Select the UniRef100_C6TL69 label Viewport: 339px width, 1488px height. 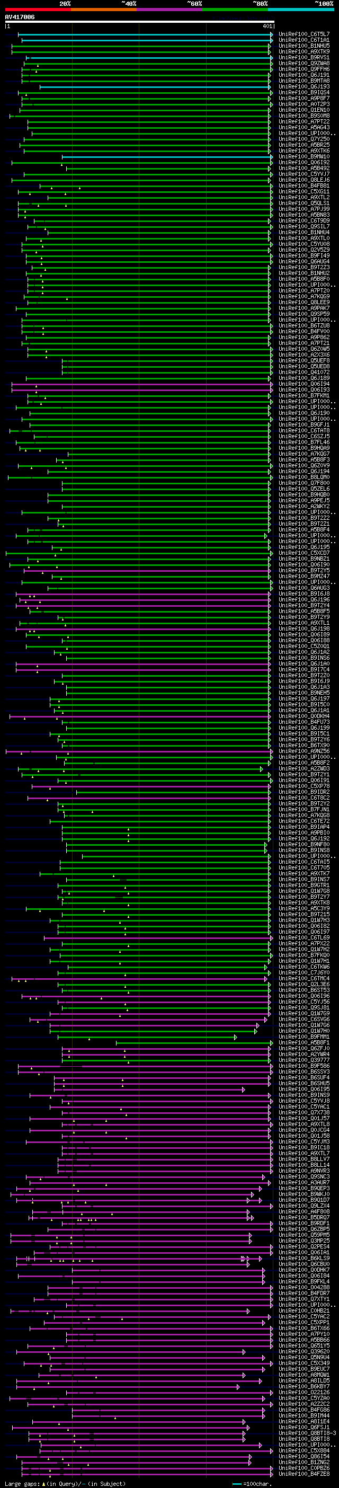305,937
